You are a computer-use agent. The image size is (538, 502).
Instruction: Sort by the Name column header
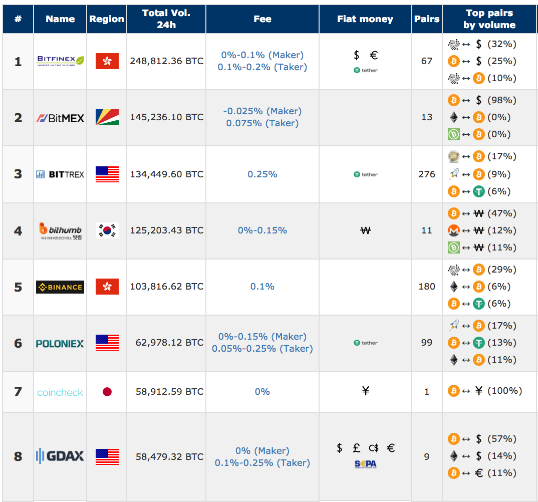tap(60, 19)
